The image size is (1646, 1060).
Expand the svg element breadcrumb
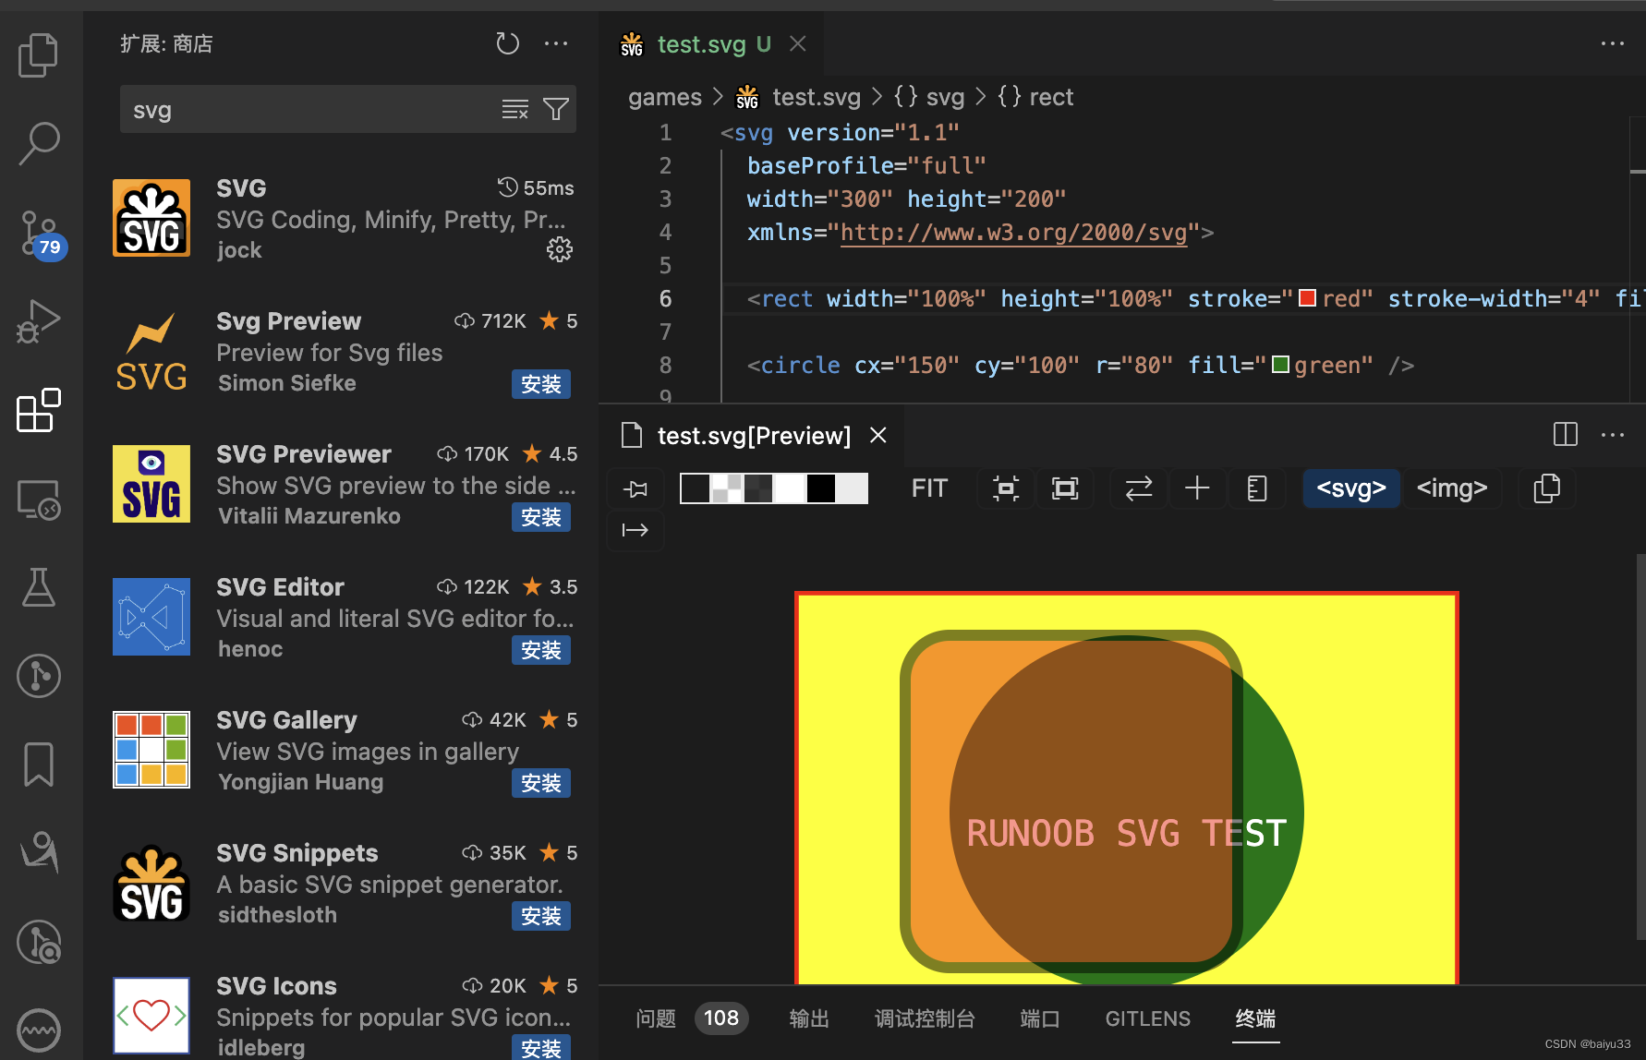(929, 97)
